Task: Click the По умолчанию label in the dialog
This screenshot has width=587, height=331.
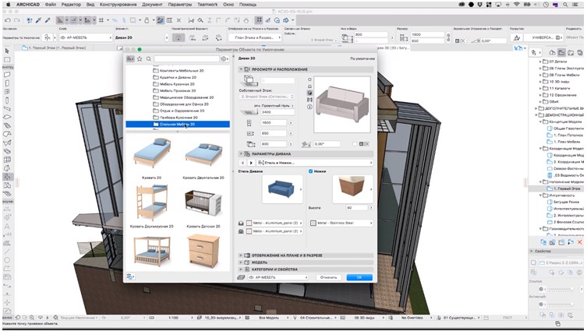Action: pyautogui.click(x=362, y=58)
